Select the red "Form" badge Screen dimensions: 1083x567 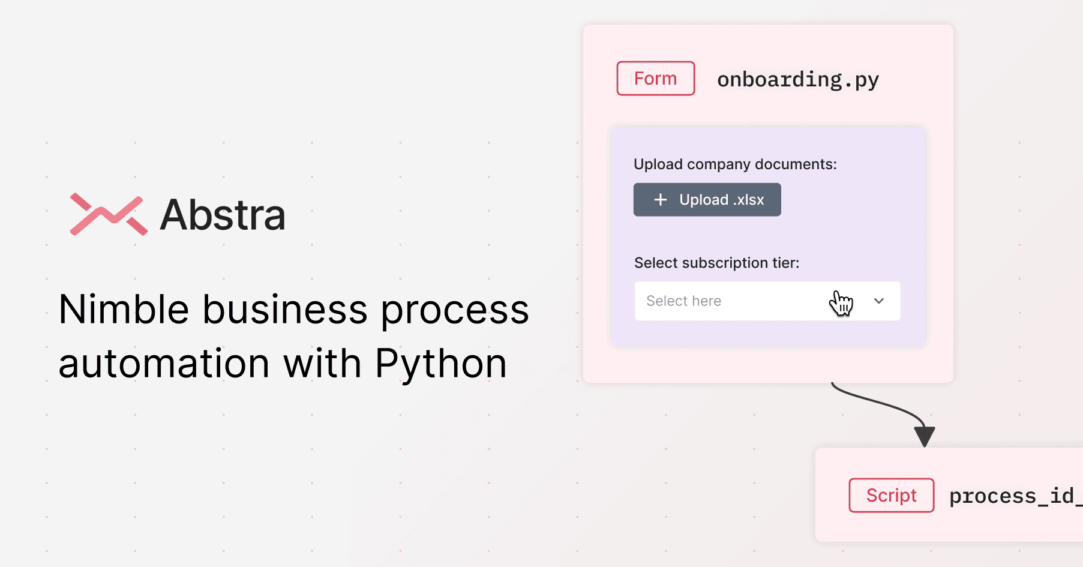[655, 79]
